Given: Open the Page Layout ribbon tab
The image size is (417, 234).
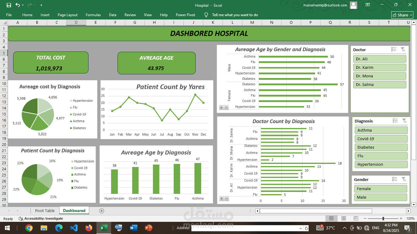Looking at the screenshot, I should click(x=67, y=15).
